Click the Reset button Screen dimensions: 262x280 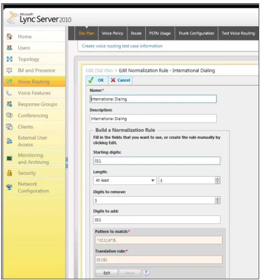pos(130,273)
